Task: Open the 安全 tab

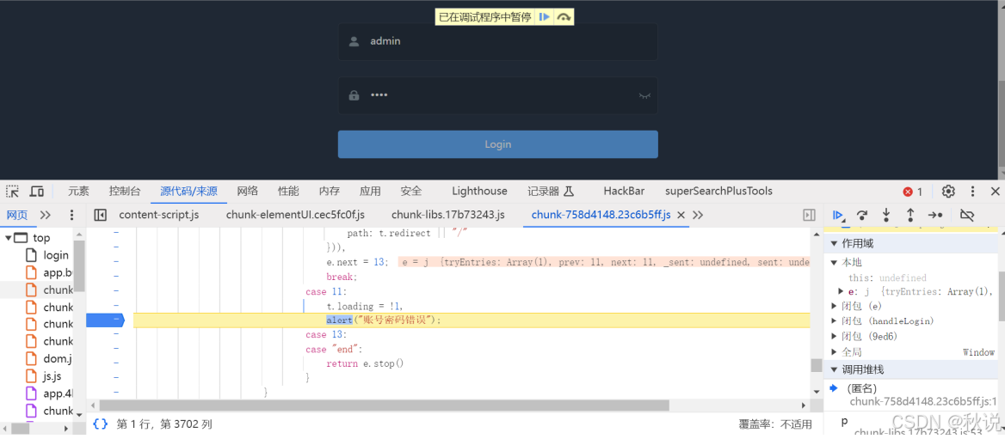Action: pos(410,191)
